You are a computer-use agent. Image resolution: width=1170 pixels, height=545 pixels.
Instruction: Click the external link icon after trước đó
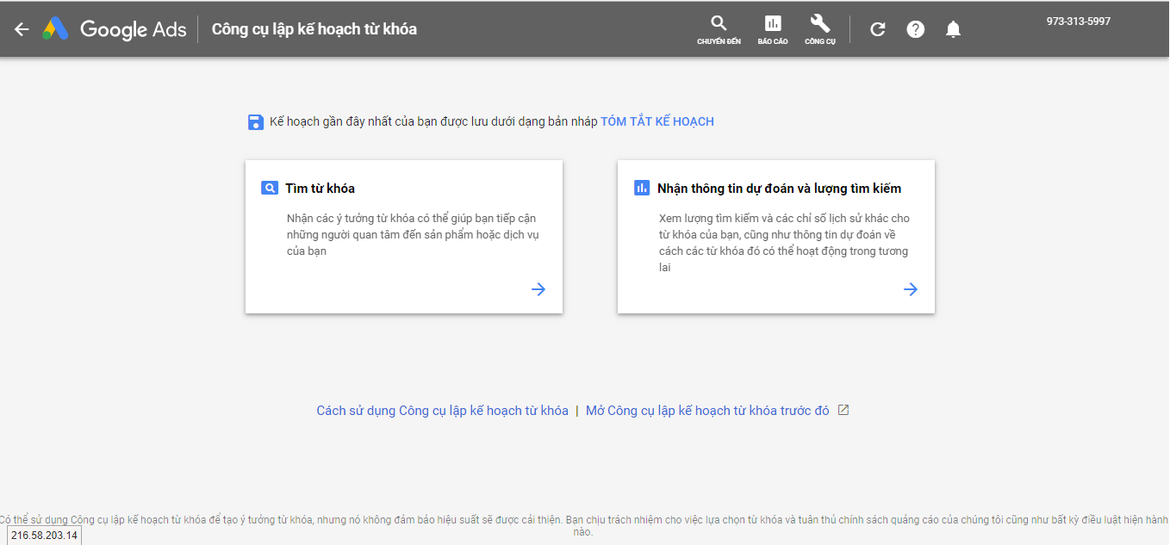click(843, 410)
